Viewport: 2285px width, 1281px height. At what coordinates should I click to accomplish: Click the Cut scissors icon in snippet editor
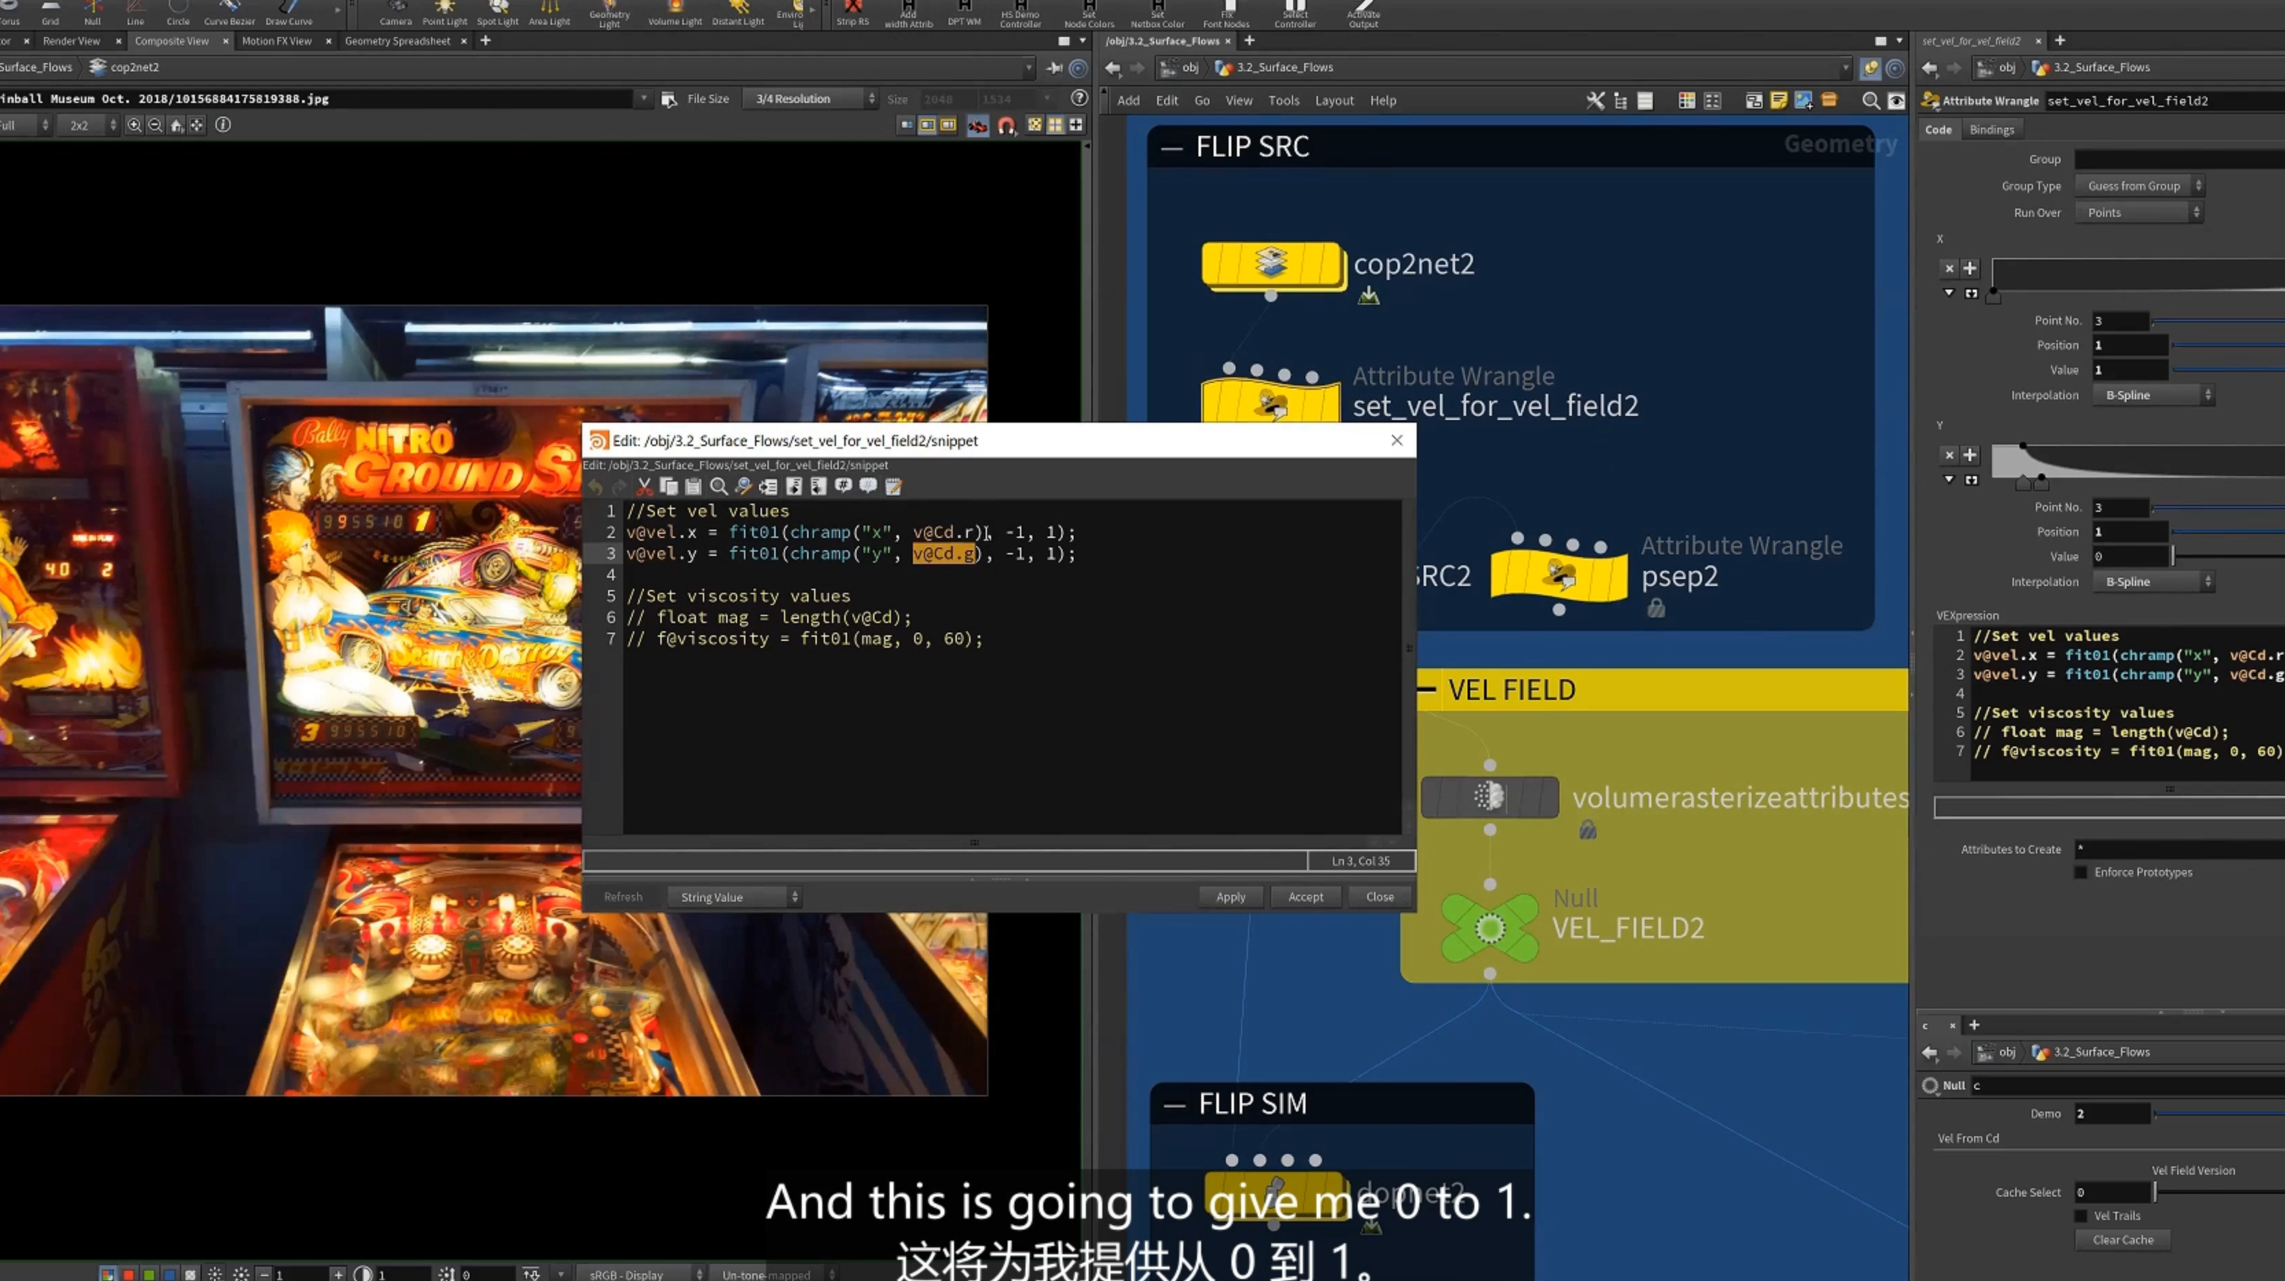[x=644, y=486]
